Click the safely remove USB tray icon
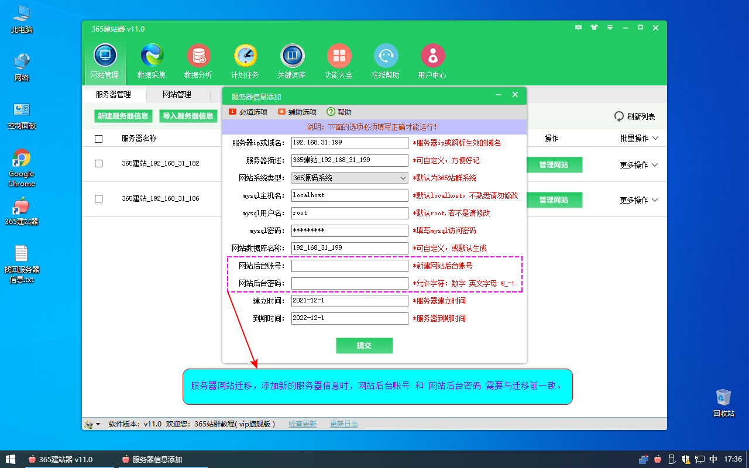The image size is (749, 468). click(x=672, y=459)
